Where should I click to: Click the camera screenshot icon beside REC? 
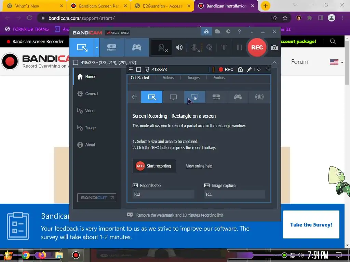[x=274, y=47]
